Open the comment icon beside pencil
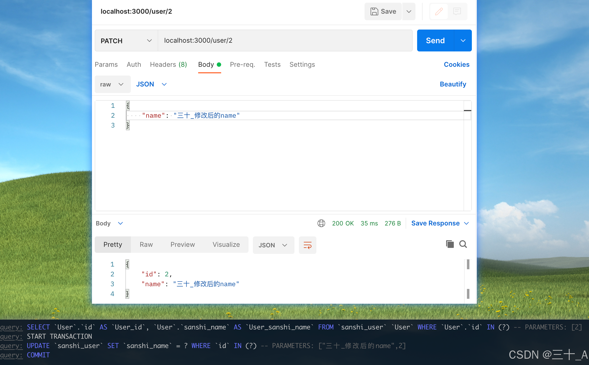 click(x=457, y=11)
